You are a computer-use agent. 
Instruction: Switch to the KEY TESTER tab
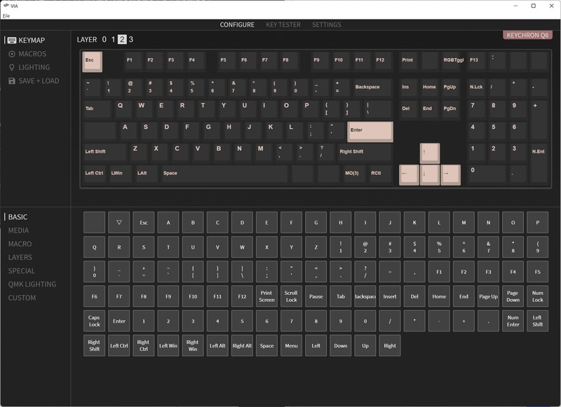[x=283, y=25]
